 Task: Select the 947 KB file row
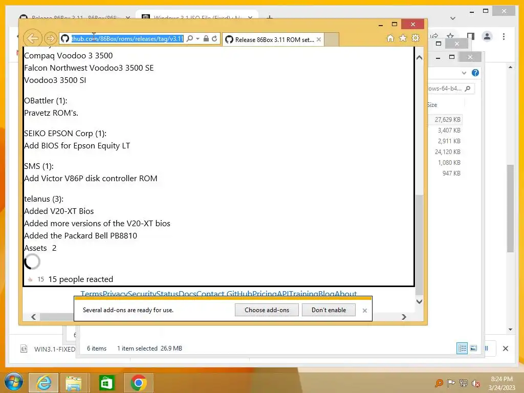446,173
